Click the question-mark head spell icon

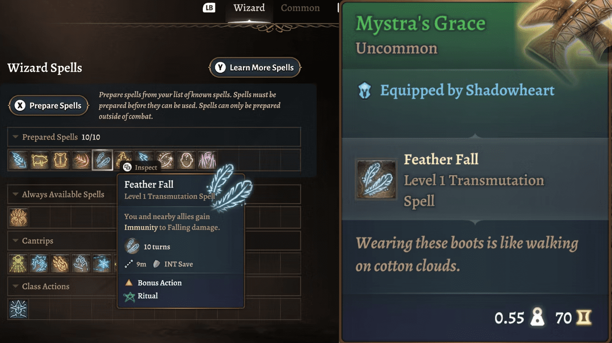pos(187,160)
